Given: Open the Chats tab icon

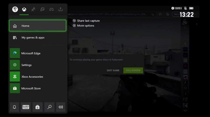Looking at the screenshot, I should click(42, 9).
